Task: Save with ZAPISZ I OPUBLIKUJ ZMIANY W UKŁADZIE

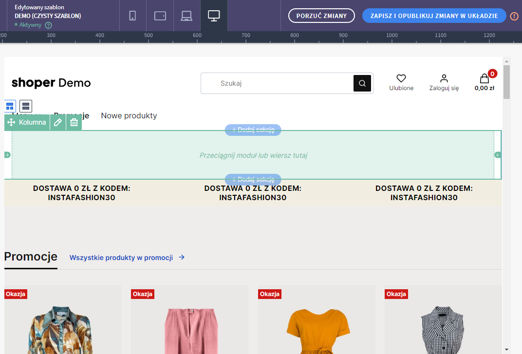Action: coord(434,16)
